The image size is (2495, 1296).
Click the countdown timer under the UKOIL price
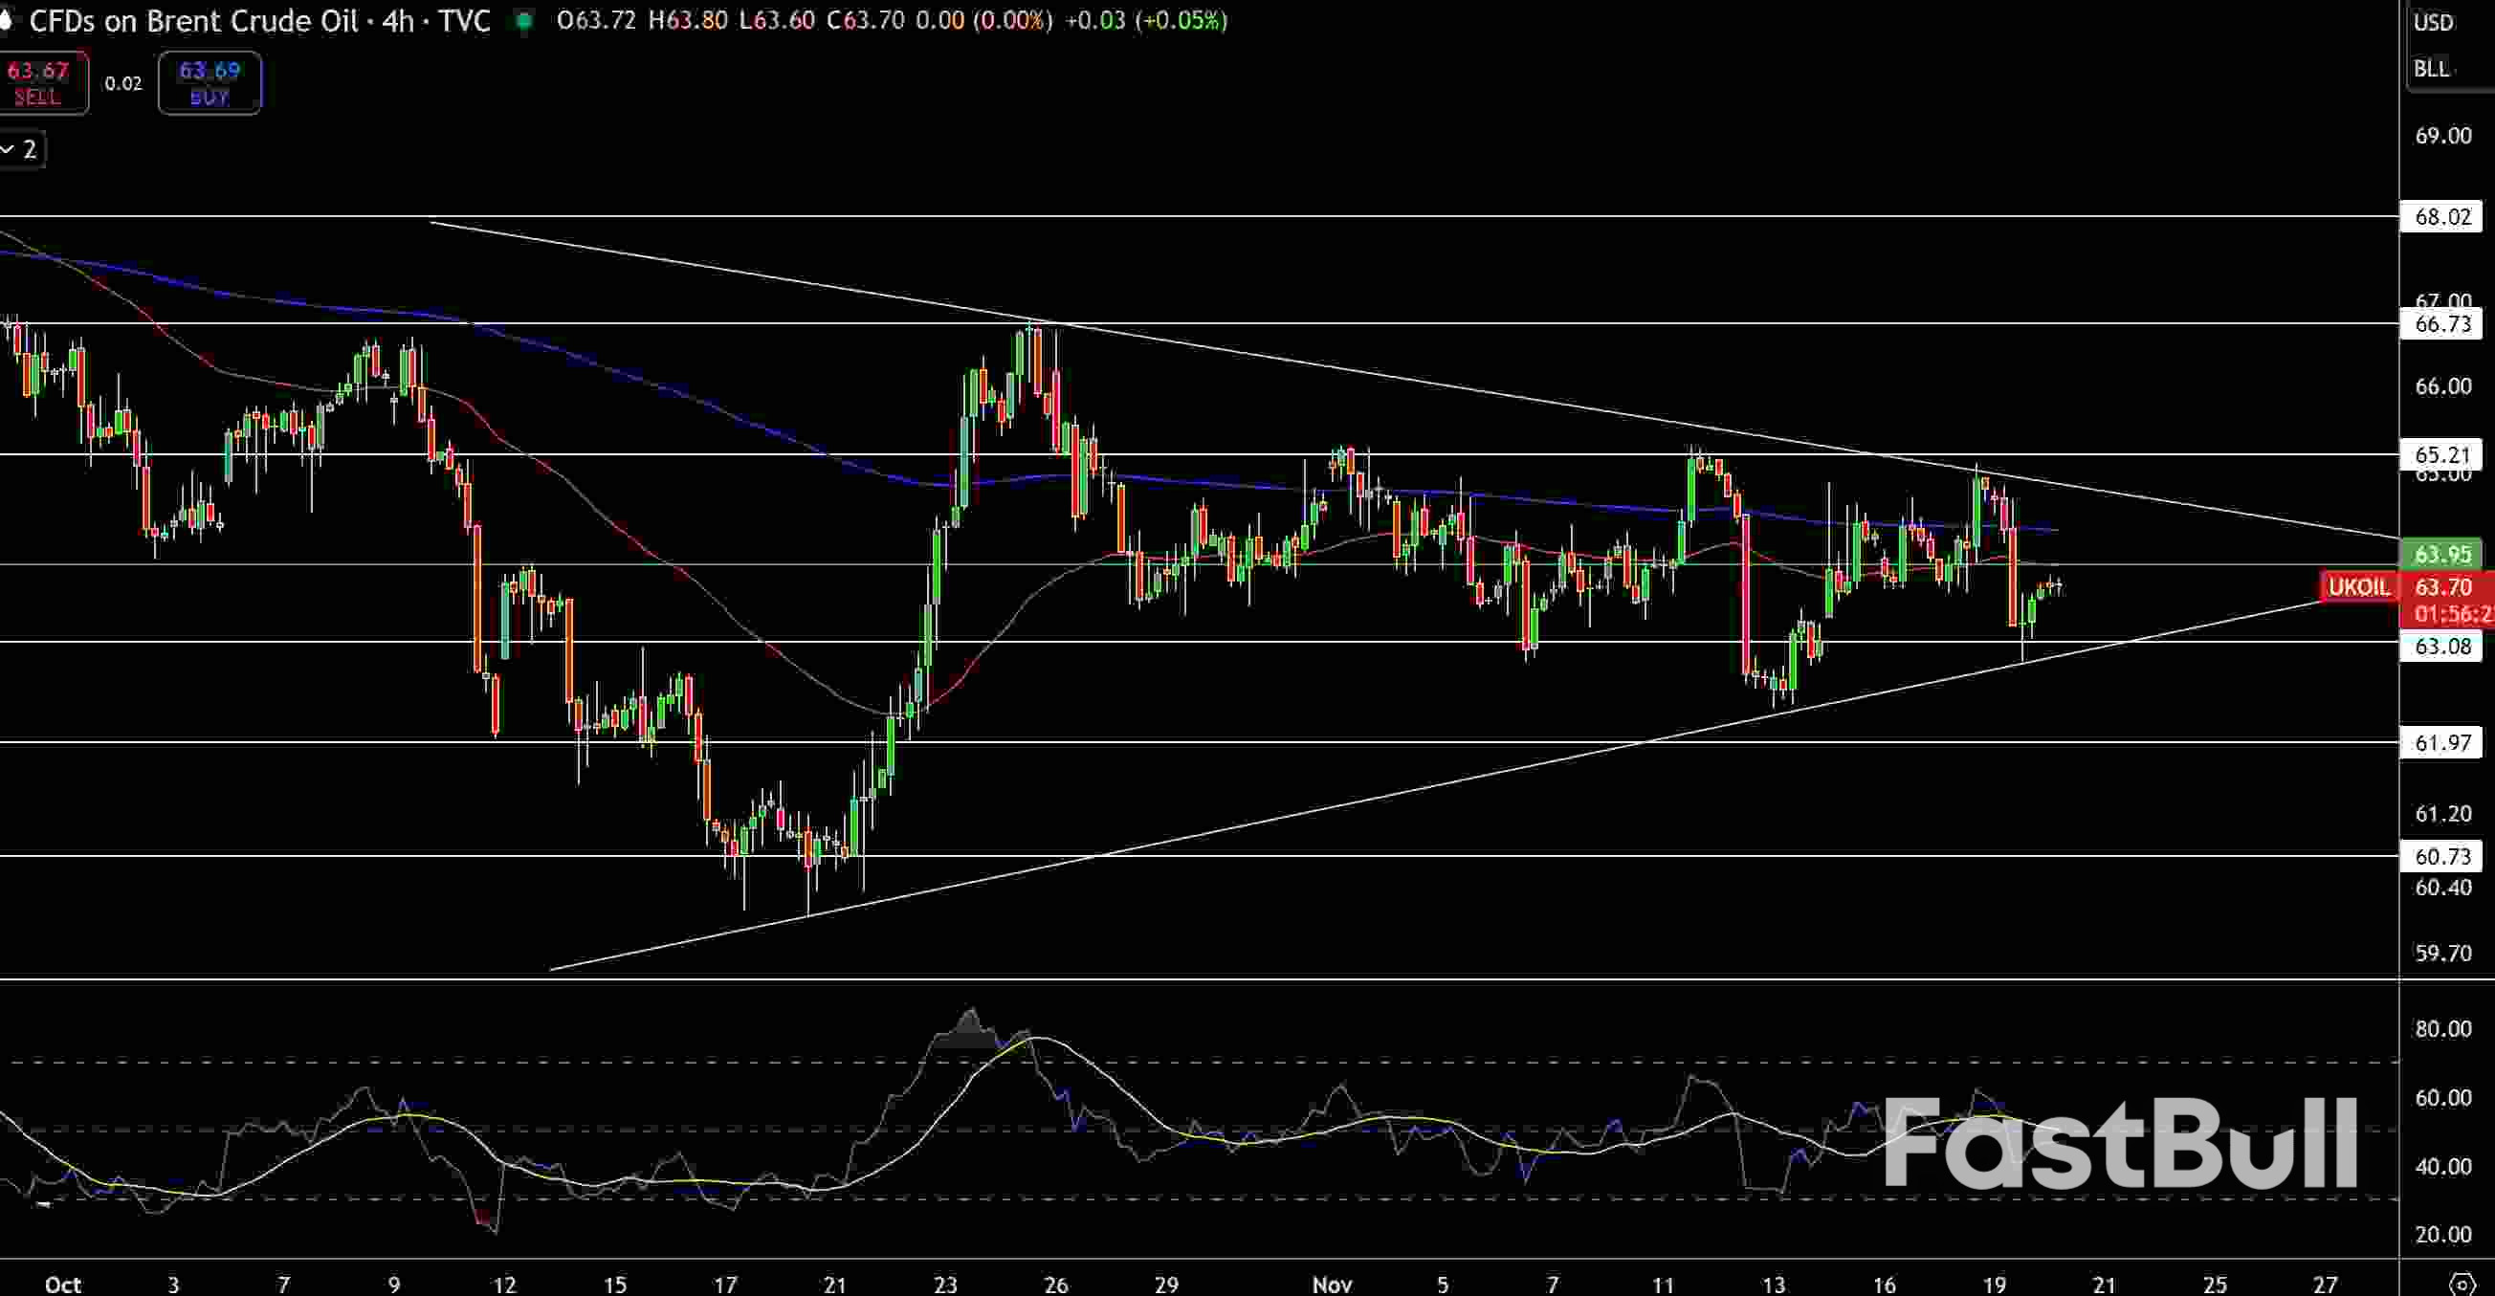pos(2450,614)
